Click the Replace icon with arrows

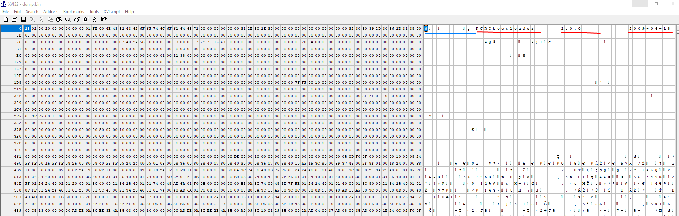point(77,20)
